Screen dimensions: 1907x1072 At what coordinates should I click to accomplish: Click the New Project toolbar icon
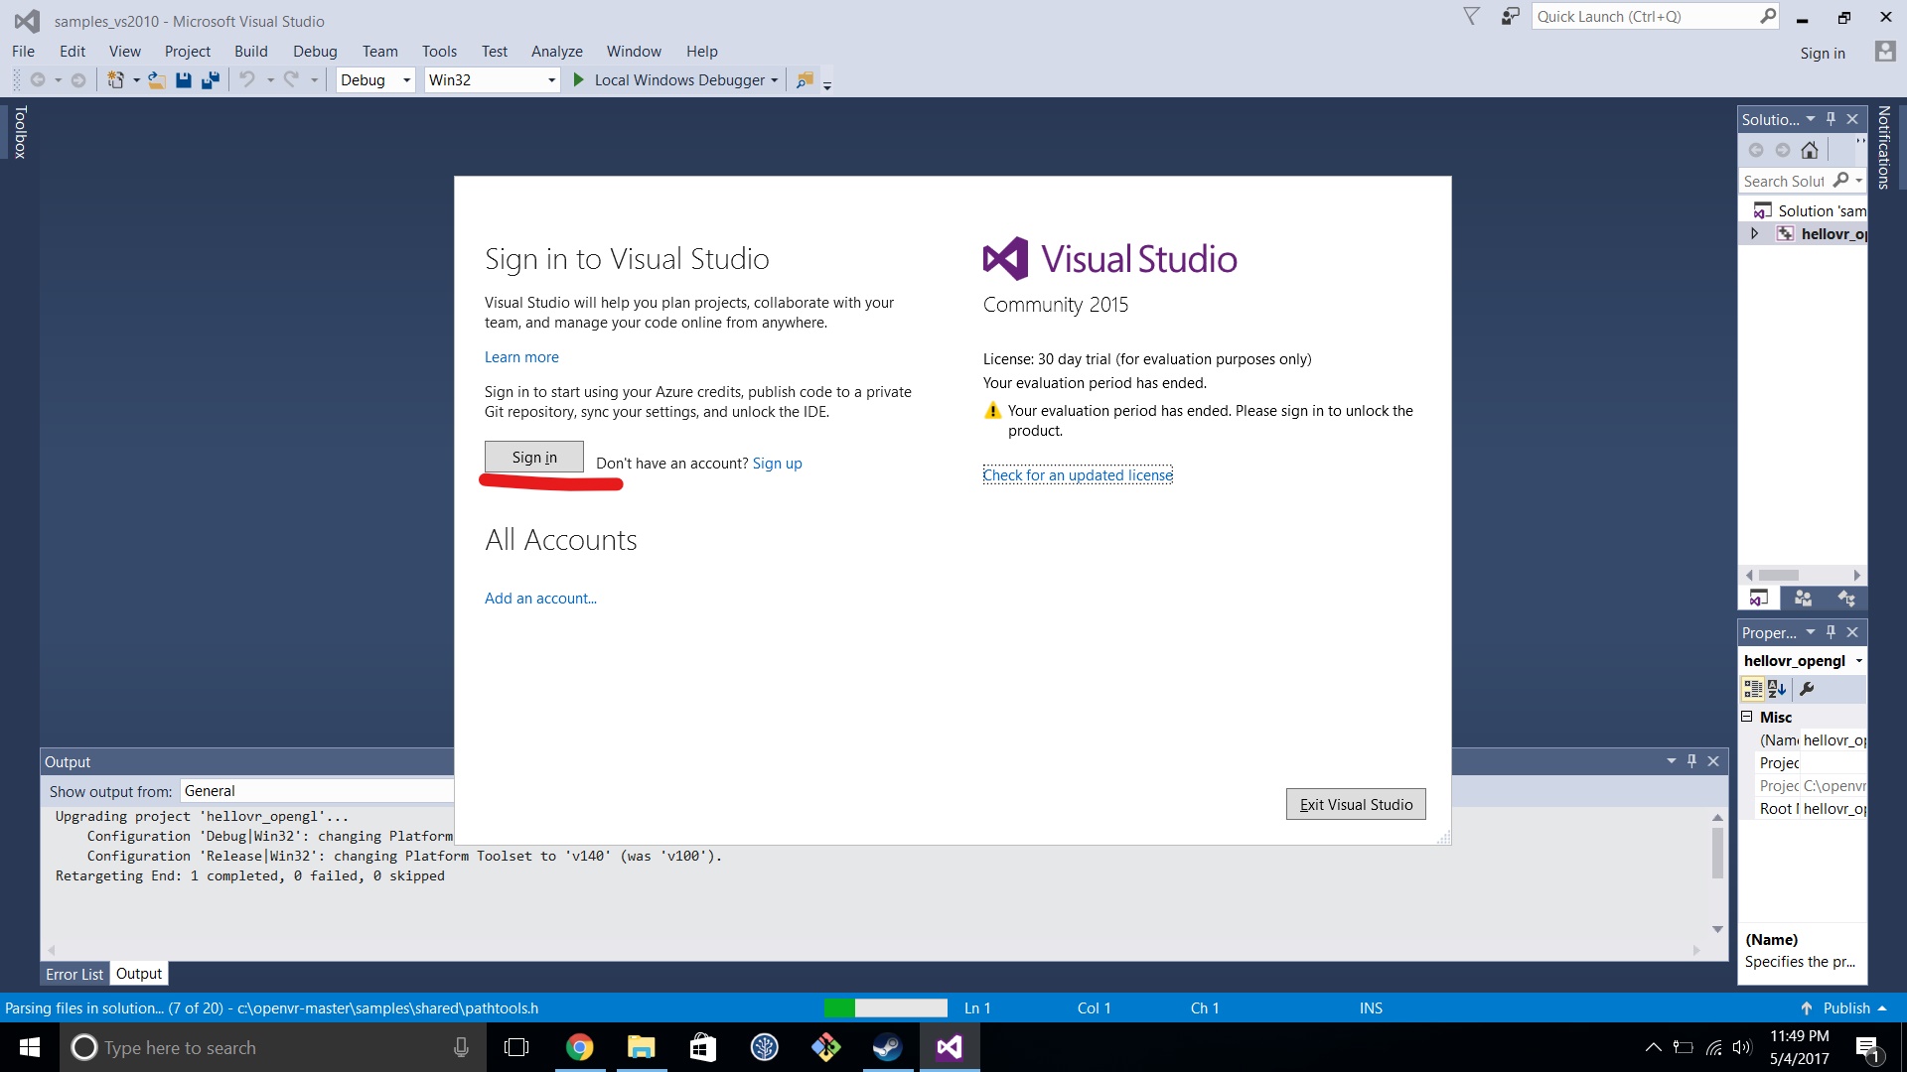[115, 79]
